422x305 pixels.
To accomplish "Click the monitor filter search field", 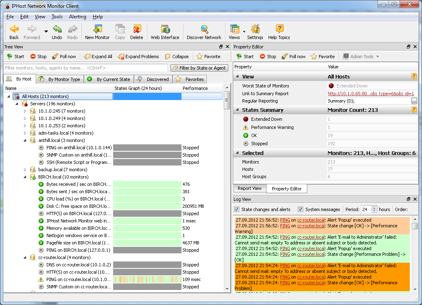I will [x=85, y=68].
